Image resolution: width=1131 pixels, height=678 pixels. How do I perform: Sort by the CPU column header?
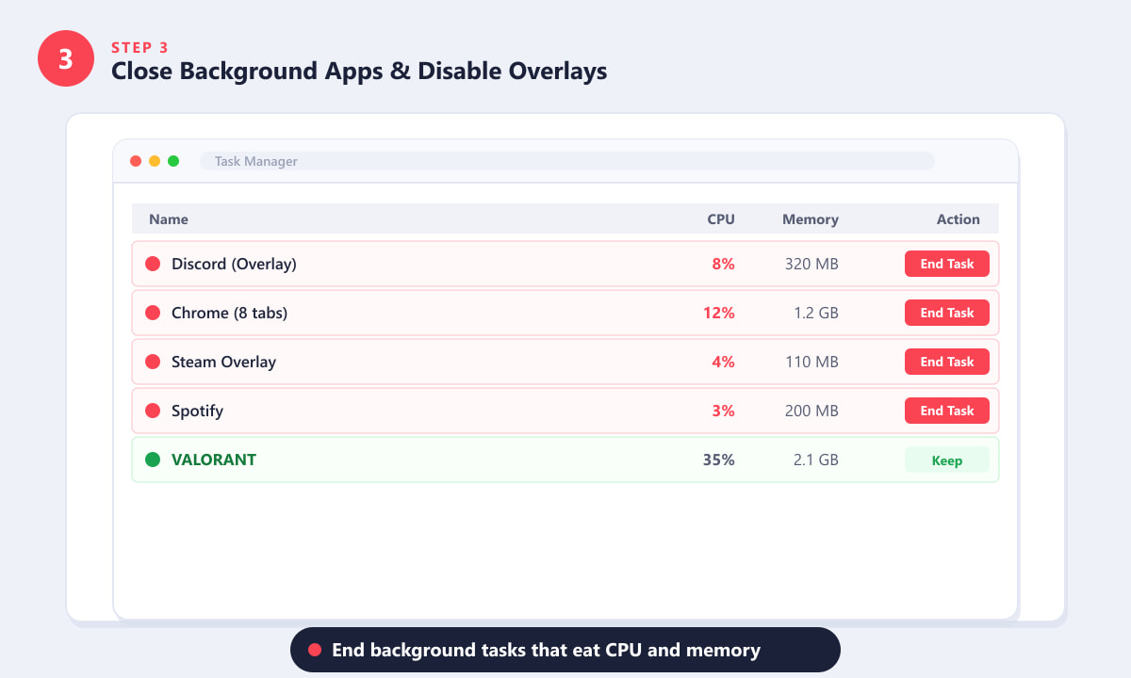click(x=721, y=219)
